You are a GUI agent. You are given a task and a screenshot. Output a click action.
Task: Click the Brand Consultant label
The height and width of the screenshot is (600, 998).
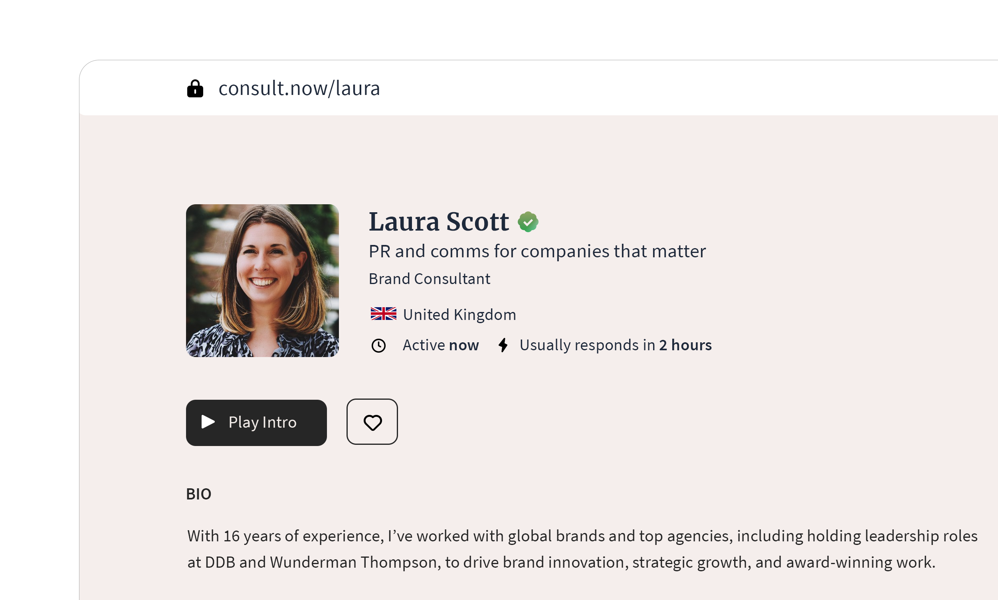(x=429, y=279)
